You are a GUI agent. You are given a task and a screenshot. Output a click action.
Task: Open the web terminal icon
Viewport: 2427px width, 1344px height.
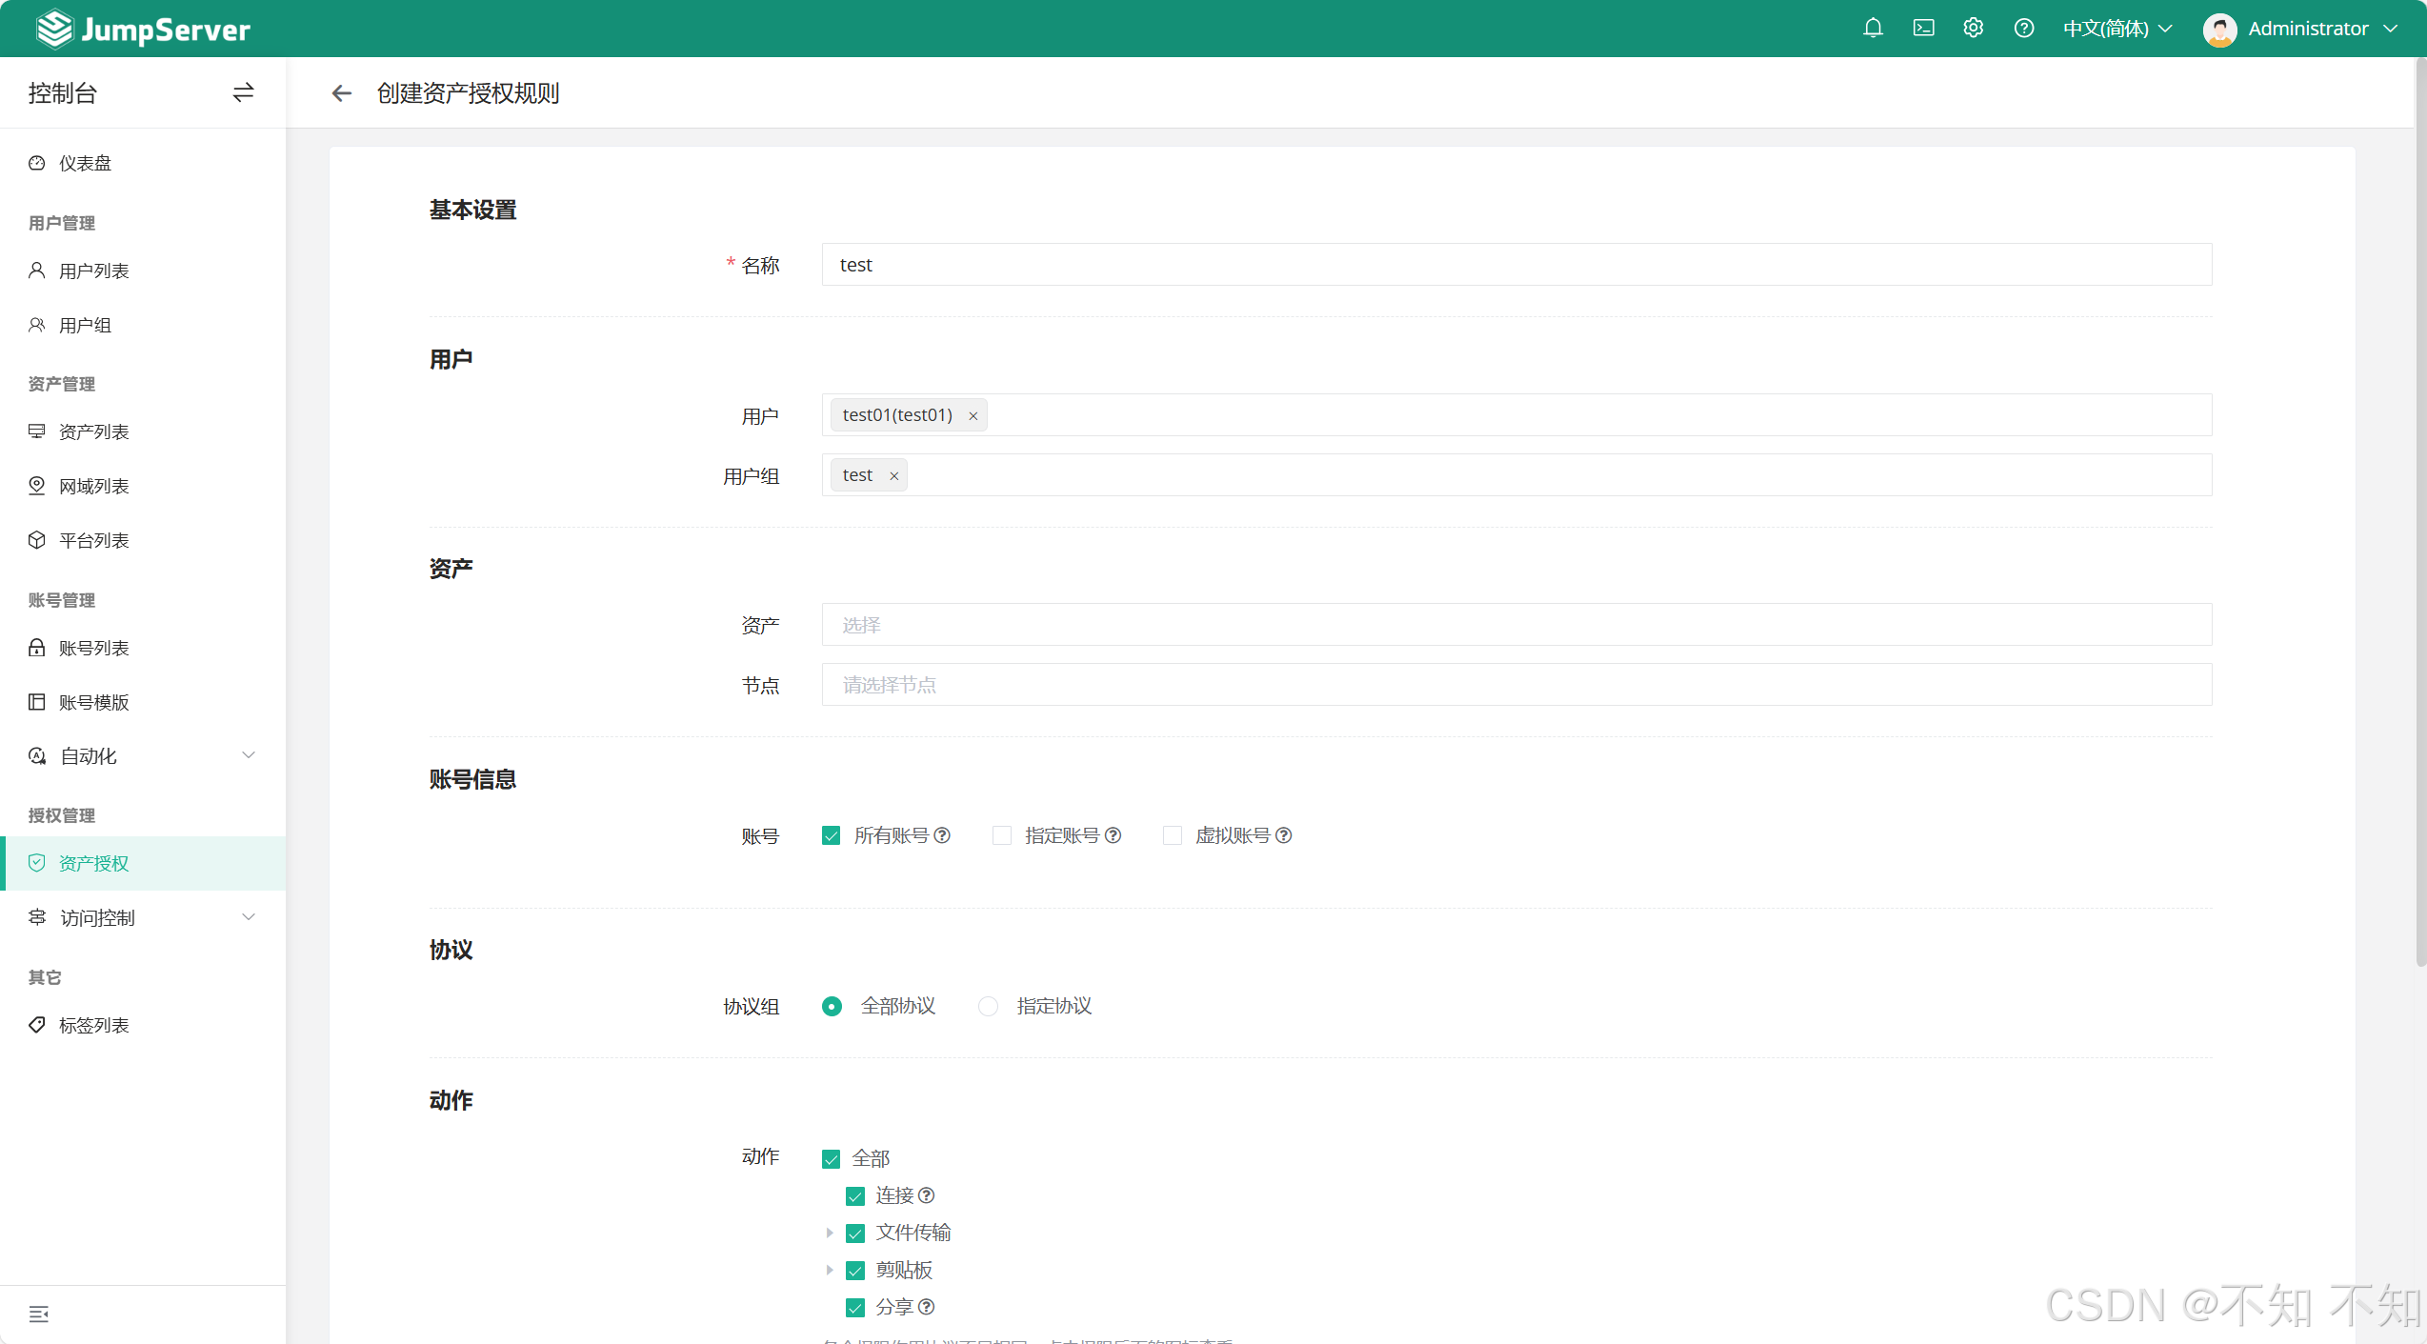point(1923,29)
